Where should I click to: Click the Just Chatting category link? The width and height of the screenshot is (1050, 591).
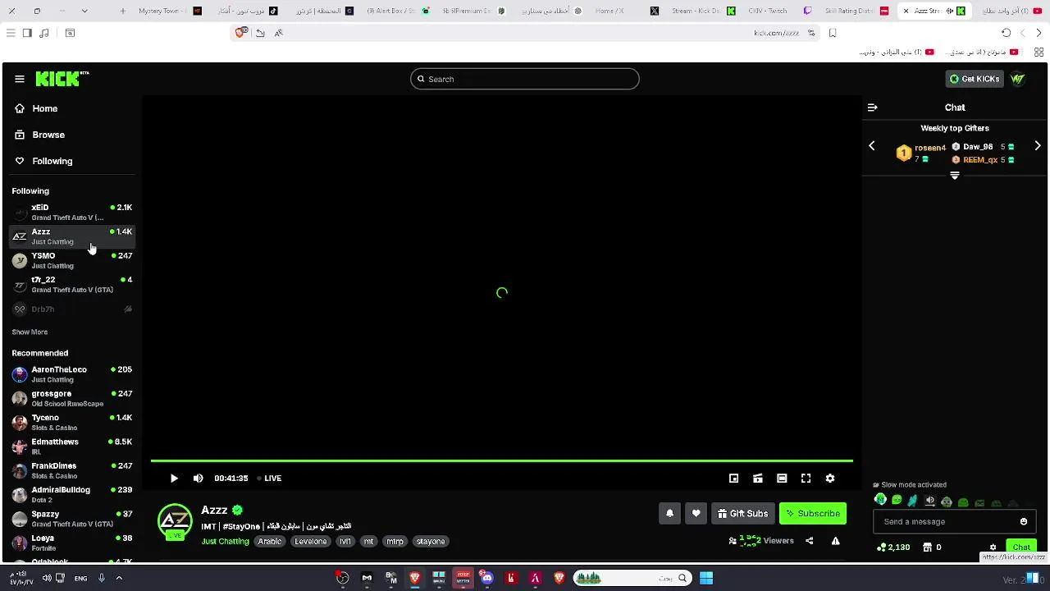pos(225,542)
